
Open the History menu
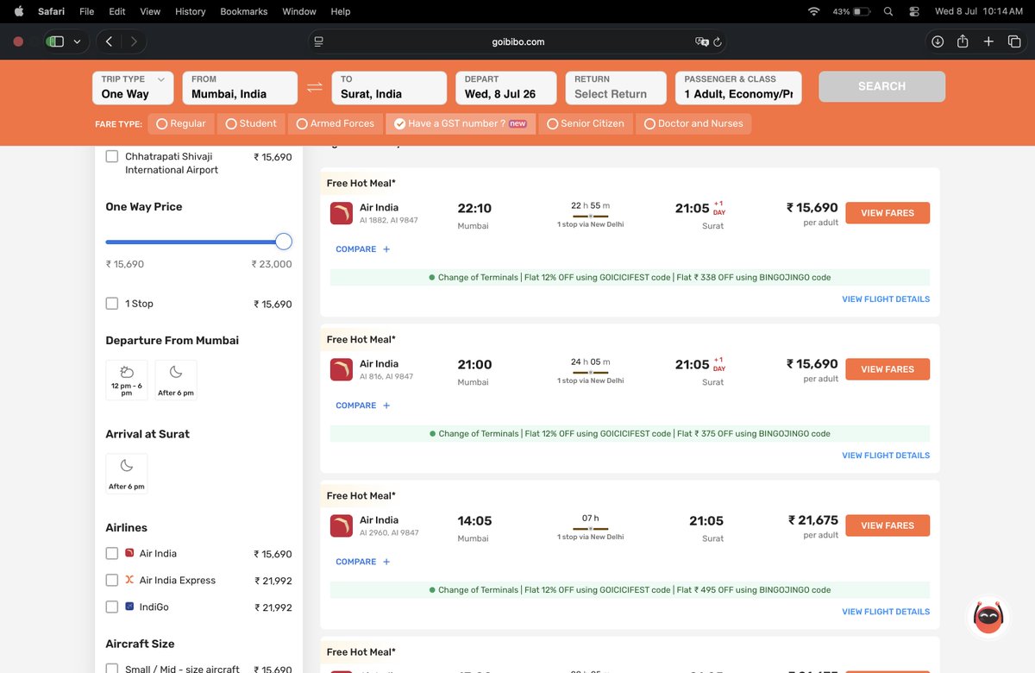[x=190, y=11]
